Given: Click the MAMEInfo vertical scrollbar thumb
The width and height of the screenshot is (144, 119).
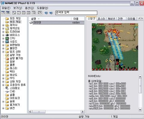Looking at the screenshot, I should pos(140,86).
